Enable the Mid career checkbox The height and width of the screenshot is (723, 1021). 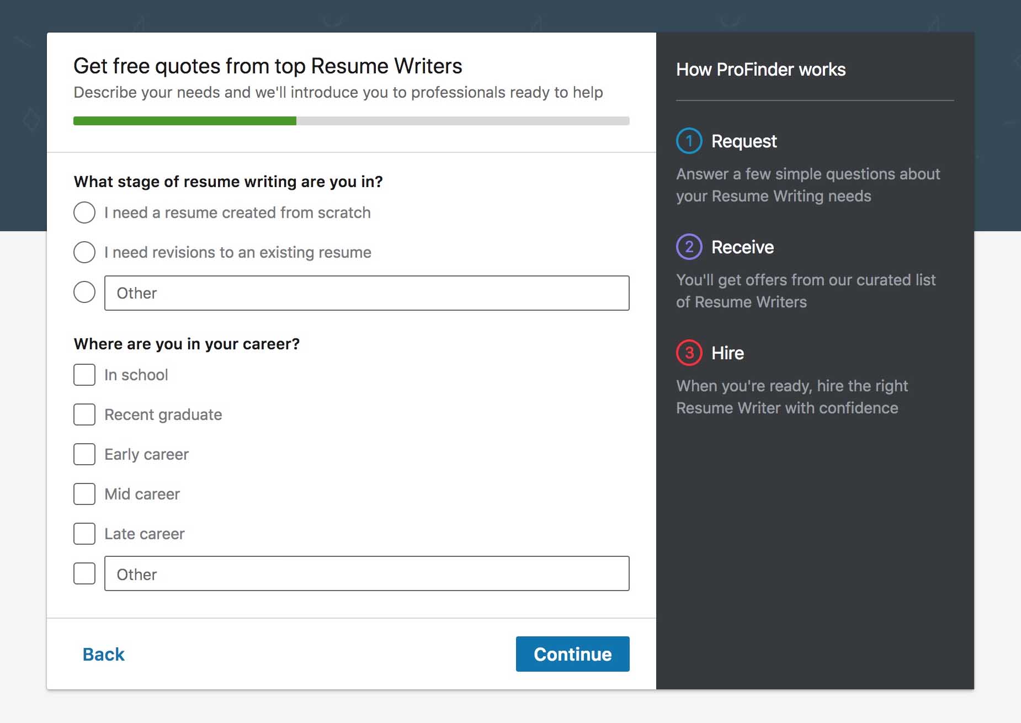(84, 494)
